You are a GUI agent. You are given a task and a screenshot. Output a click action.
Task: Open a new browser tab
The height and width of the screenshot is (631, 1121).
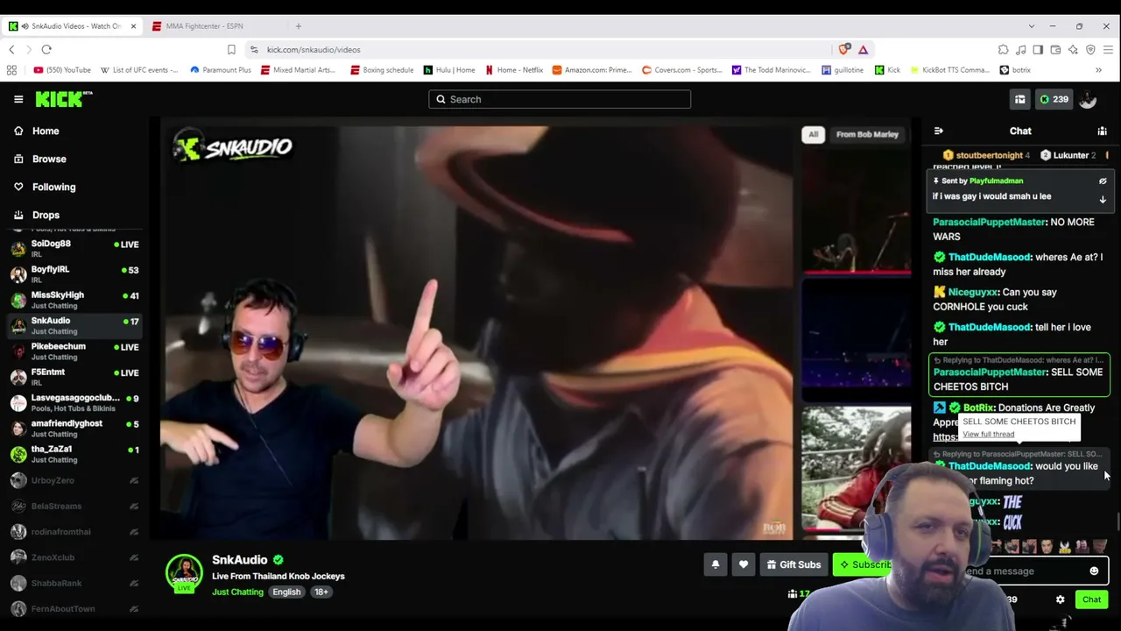click(x=298, y=26)
